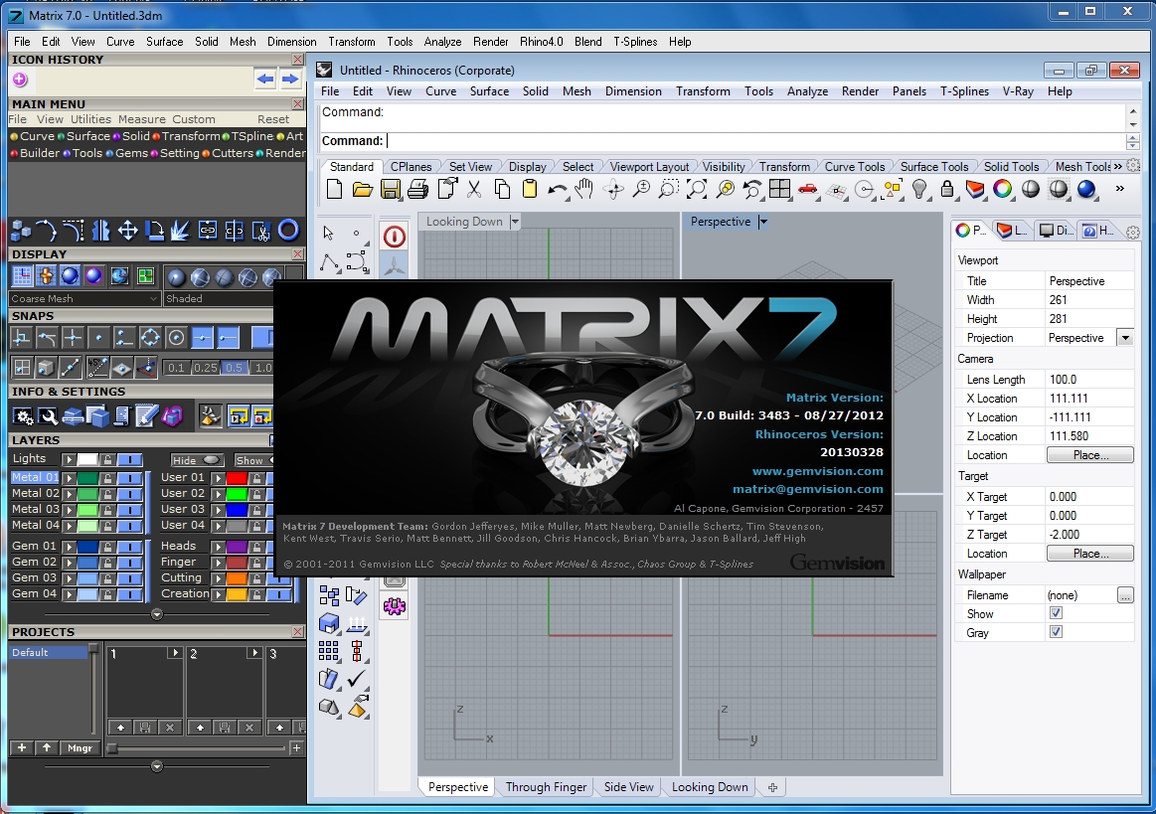Click the checkmark icon in side toolbar
This screenshot has width=1156, height=814.
(x=357, y=678)
